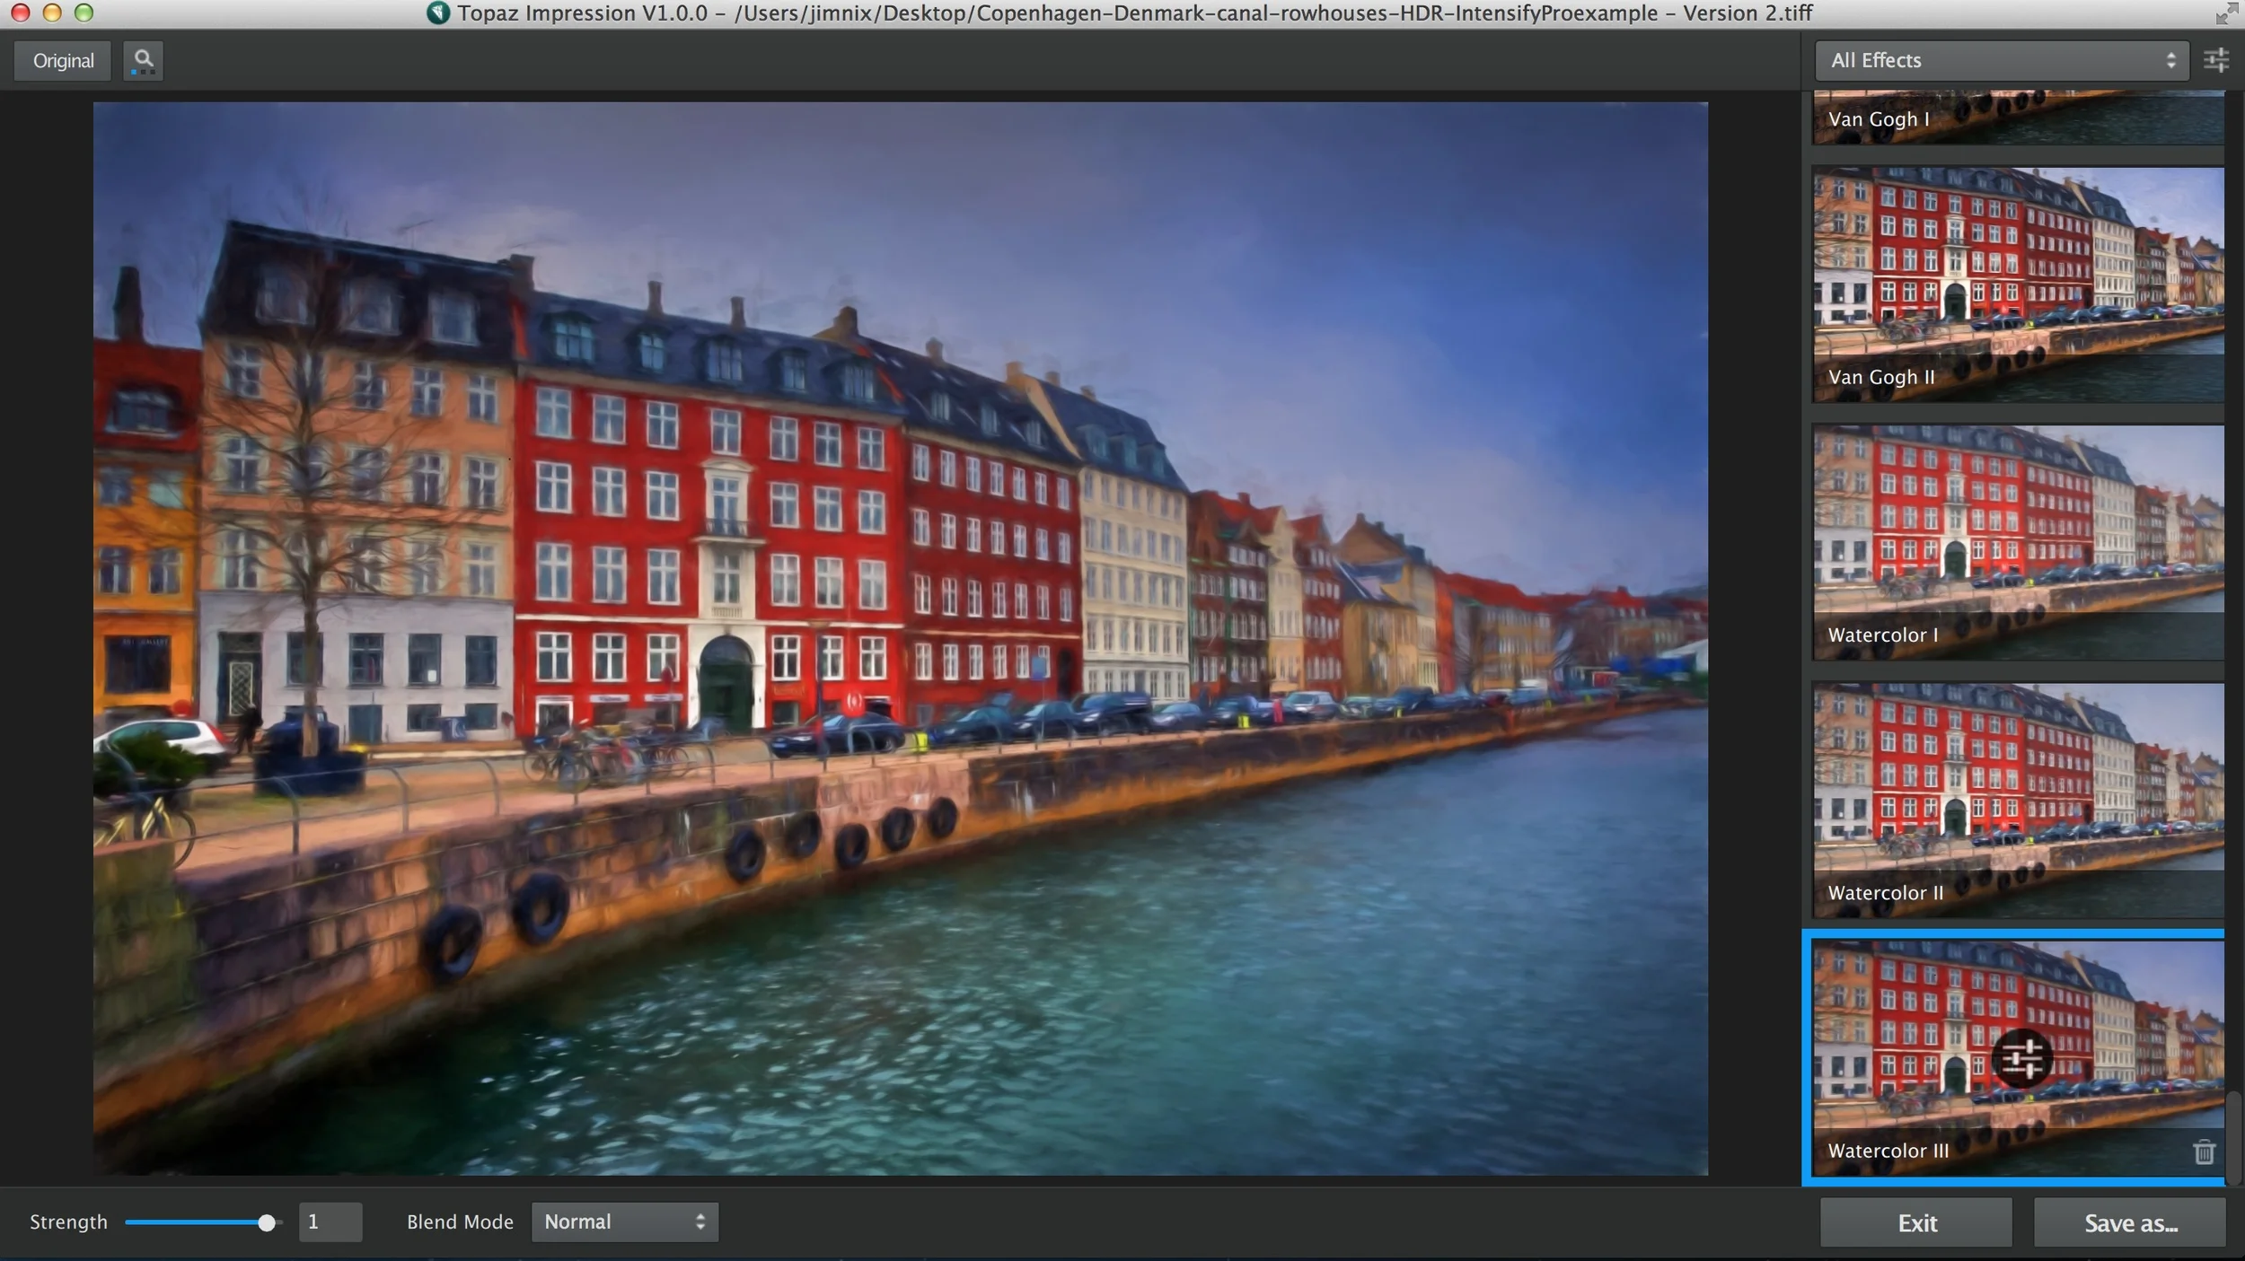
Task: Select the Watercolor II effect thumbnail
Action: click(x=2018, y=801)
